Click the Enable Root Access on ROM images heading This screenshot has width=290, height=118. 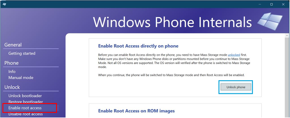pos(136,111)
